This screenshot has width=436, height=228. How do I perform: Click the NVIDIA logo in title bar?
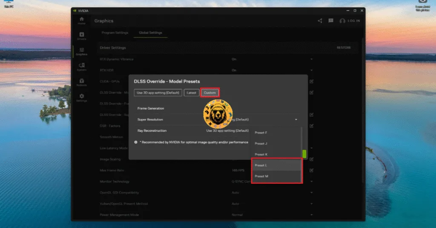[x=75, y=11]
